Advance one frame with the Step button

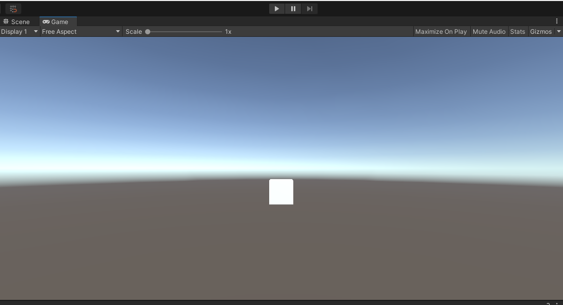309,9
